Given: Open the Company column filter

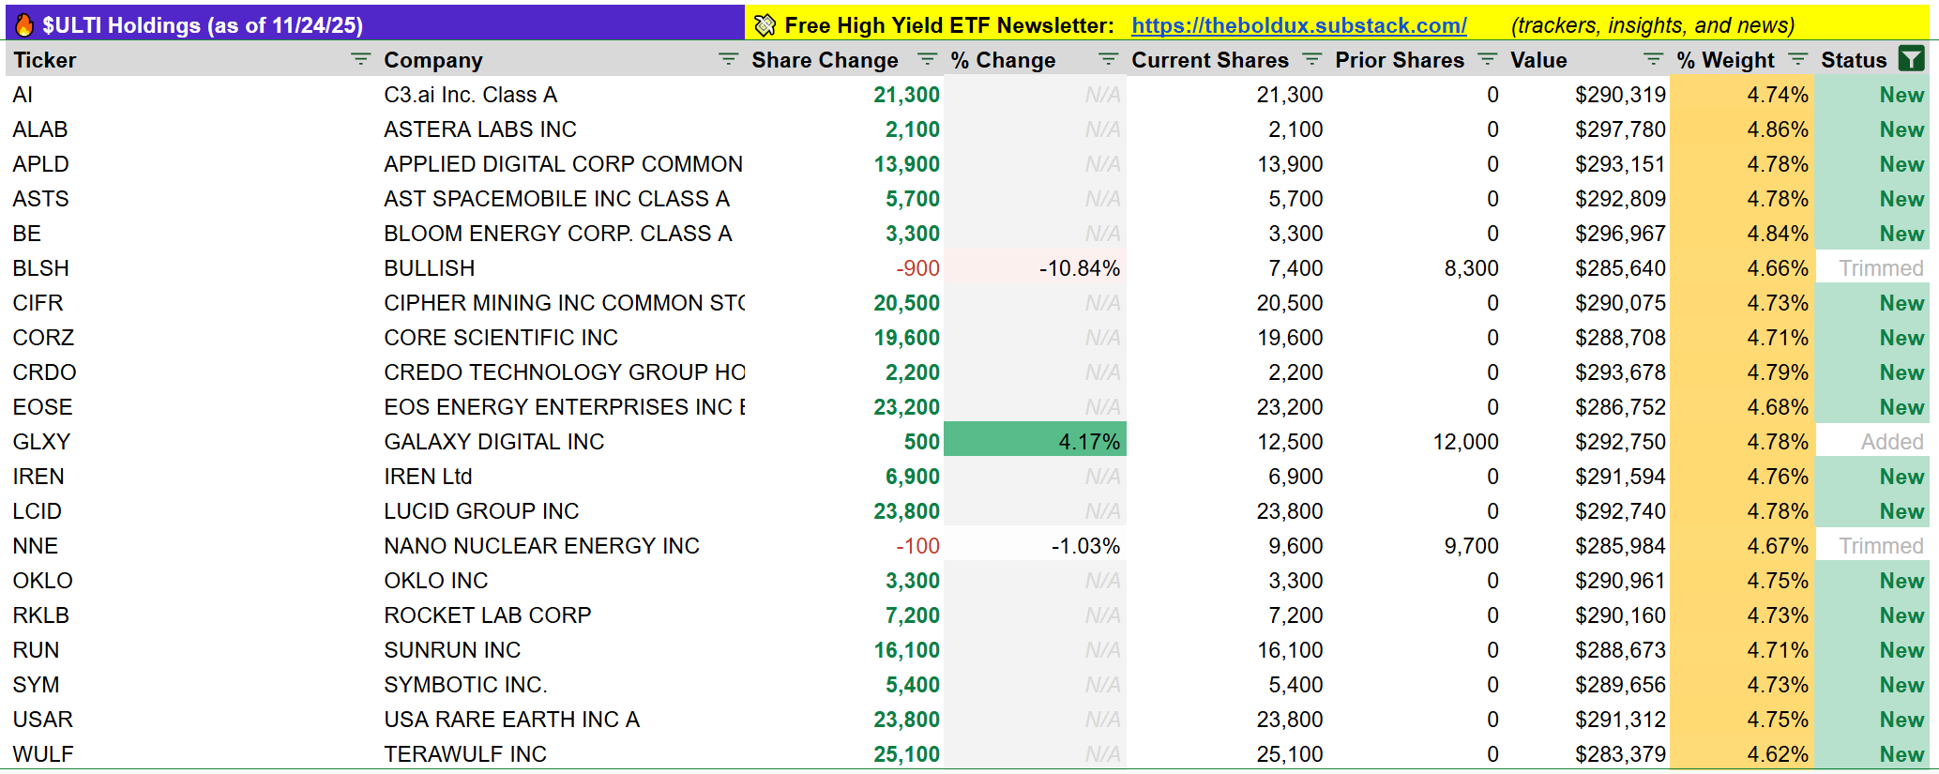Looking at the screenshot, I should coord(728,60).
